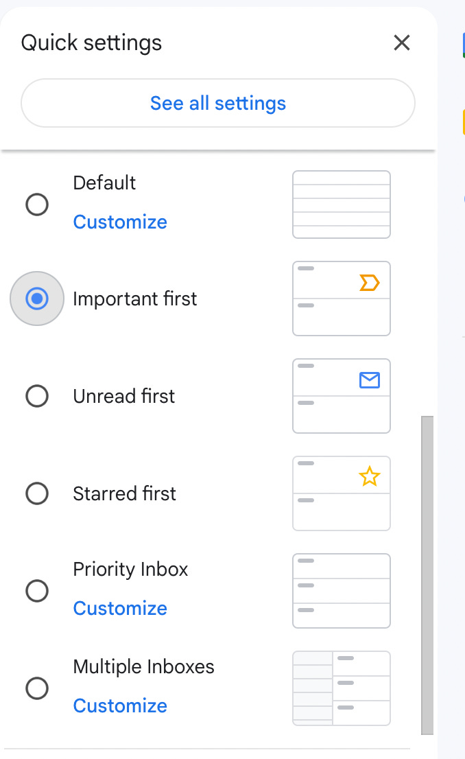Click Customize under Multiple Inboxes
This screenshot has height=759, width=465.
click(x=120, y=705)
